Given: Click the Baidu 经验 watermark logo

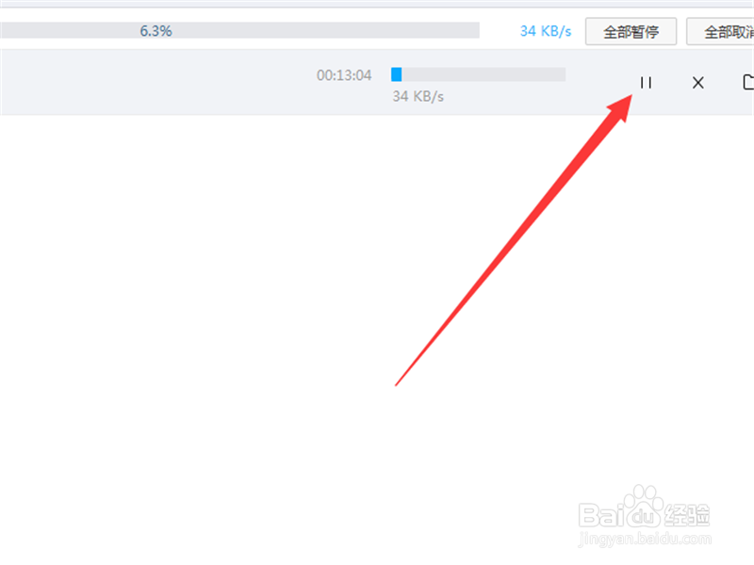Looking at the screenshot, I should [645, 508].
